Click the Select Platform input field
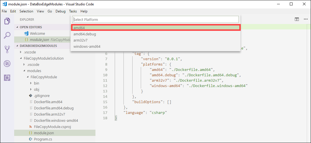The image size is (311, 143). (155, 19)
